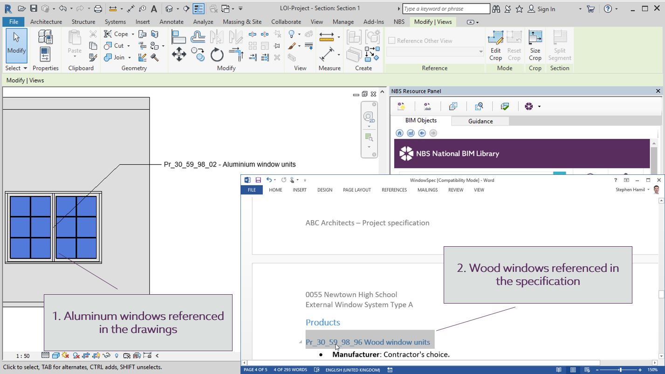The height and width of the screenshot is (374, 665).
Task: Open the Properties palette icon
Action: tap(45, 54)
